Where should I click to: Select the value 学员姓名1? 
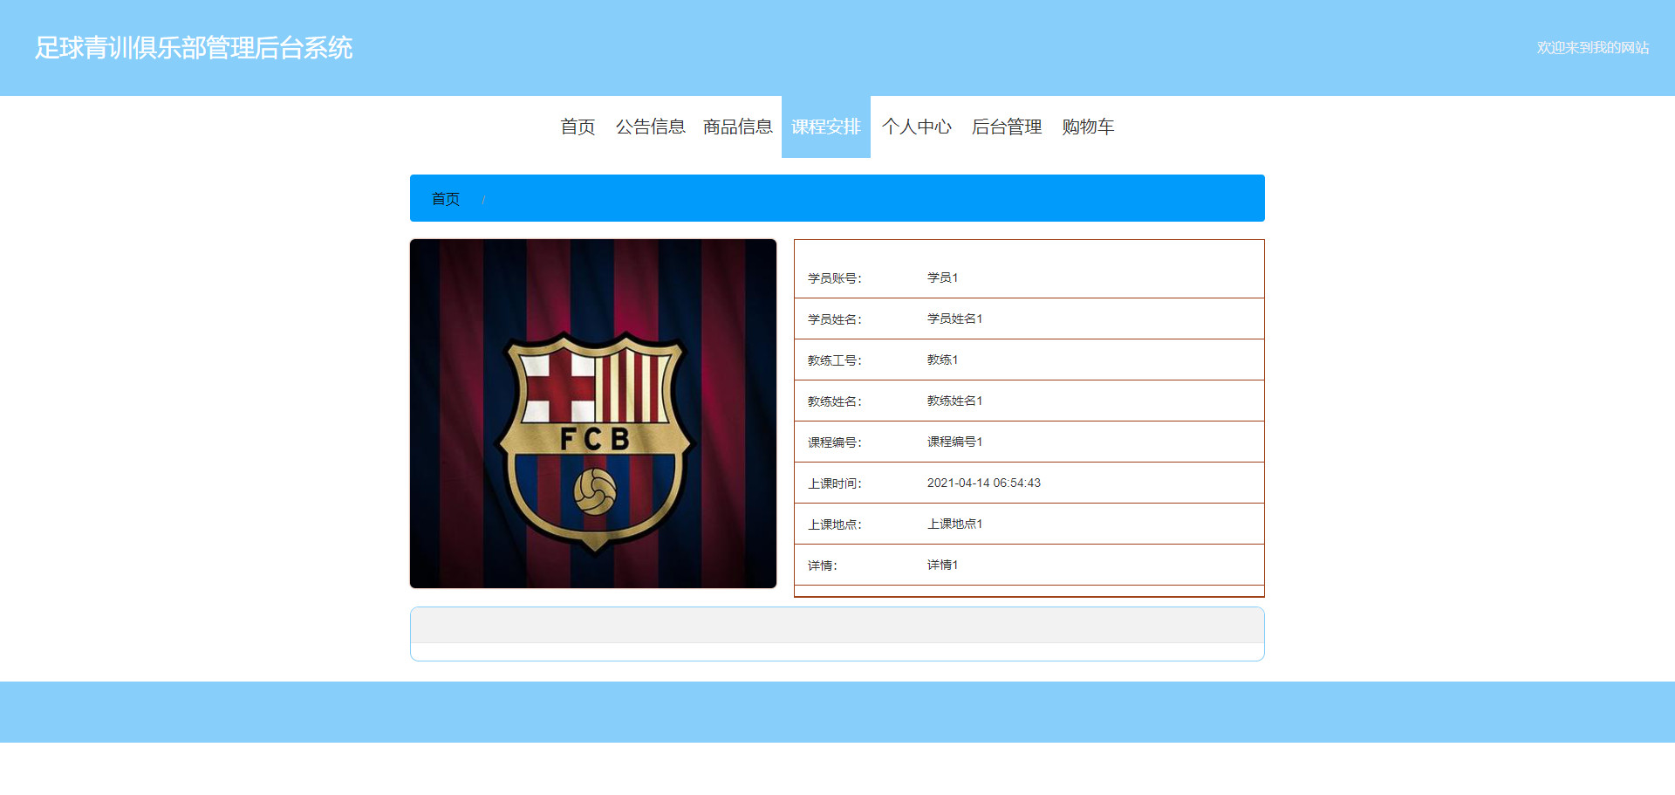click(954, 319)
